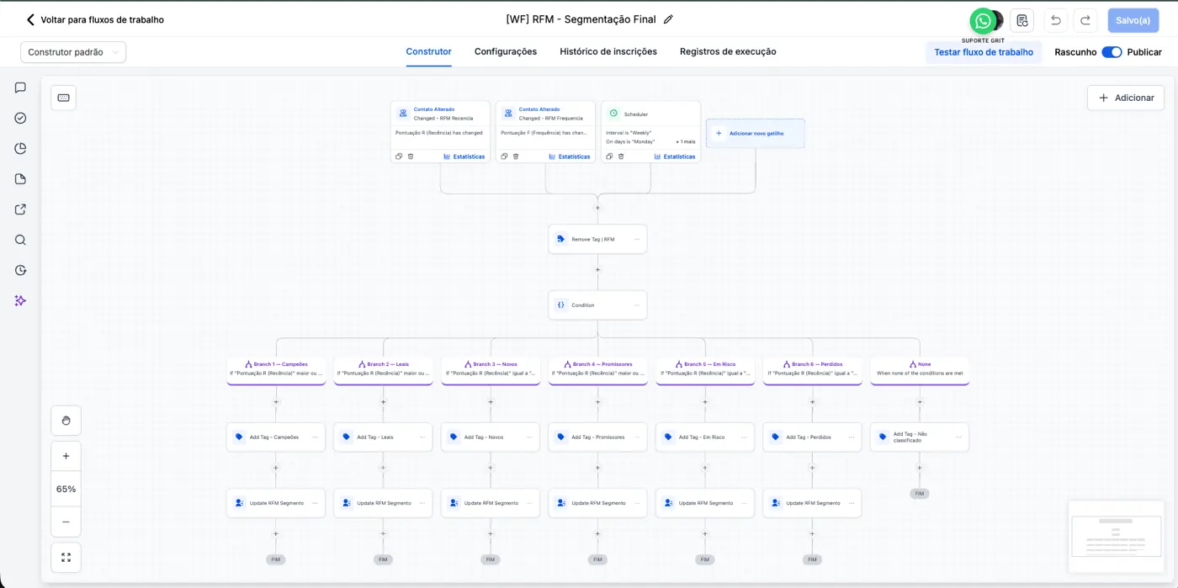Open the WhatsApp Suporte Grit icon
Image resolution: width=1178 pixels, height=588 pixels.
982,21
